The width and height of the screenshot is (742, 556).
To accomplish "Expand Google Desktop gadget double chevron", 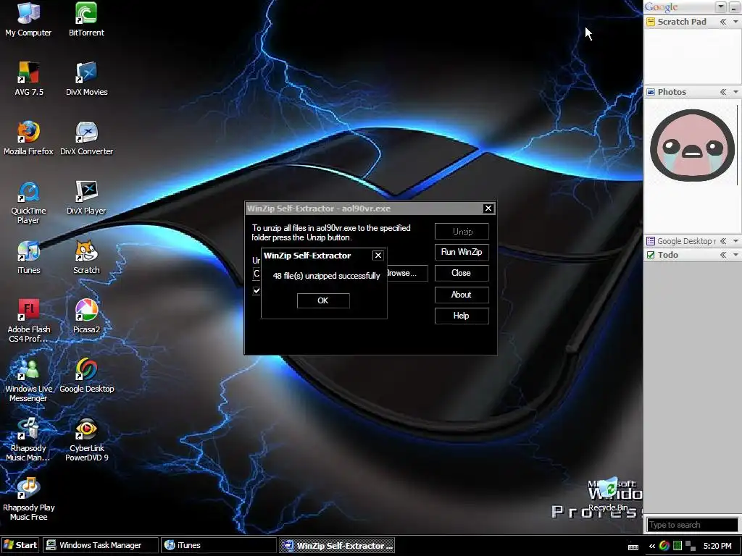I will pos(723,241).
